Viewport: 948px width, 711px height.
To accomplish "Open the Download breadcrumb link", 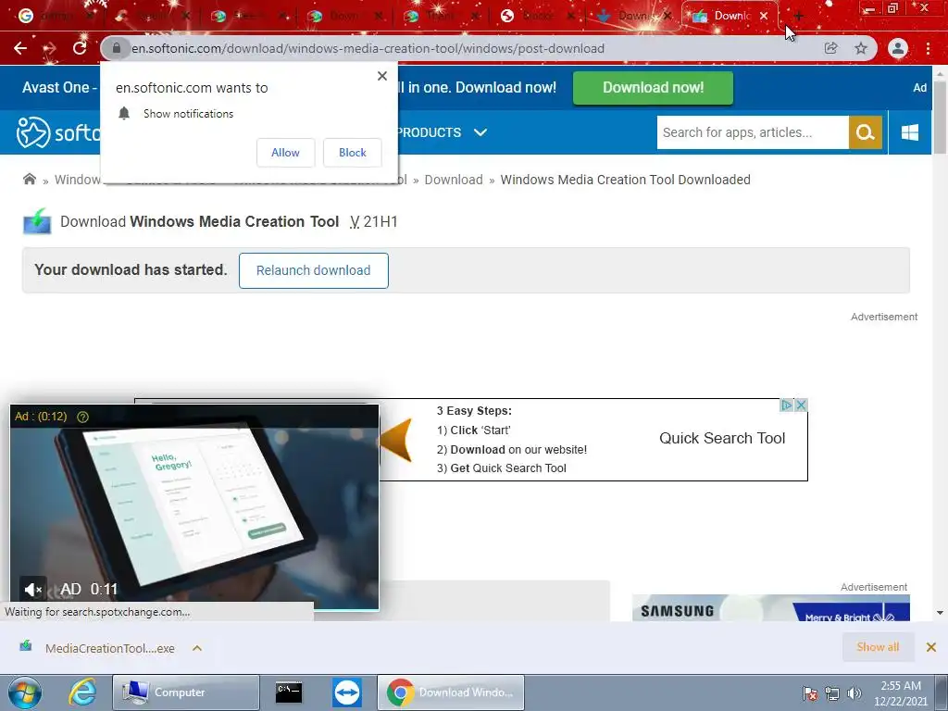I will coord(454,180).
